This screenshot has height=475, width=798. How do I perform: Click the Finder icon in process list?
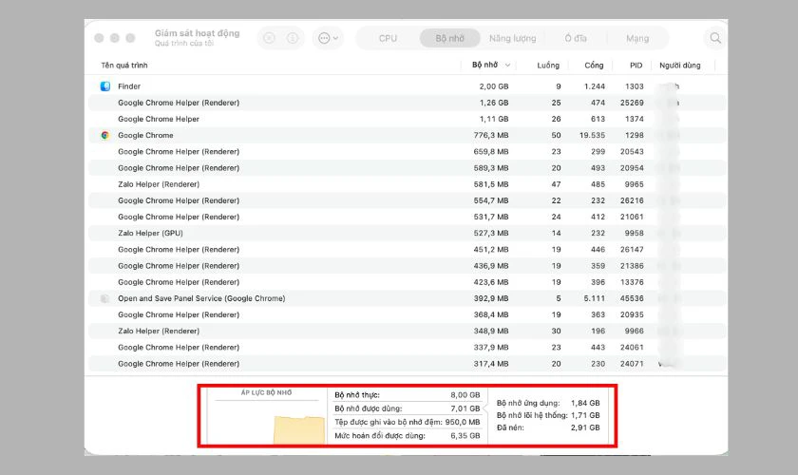coord(105,86)
